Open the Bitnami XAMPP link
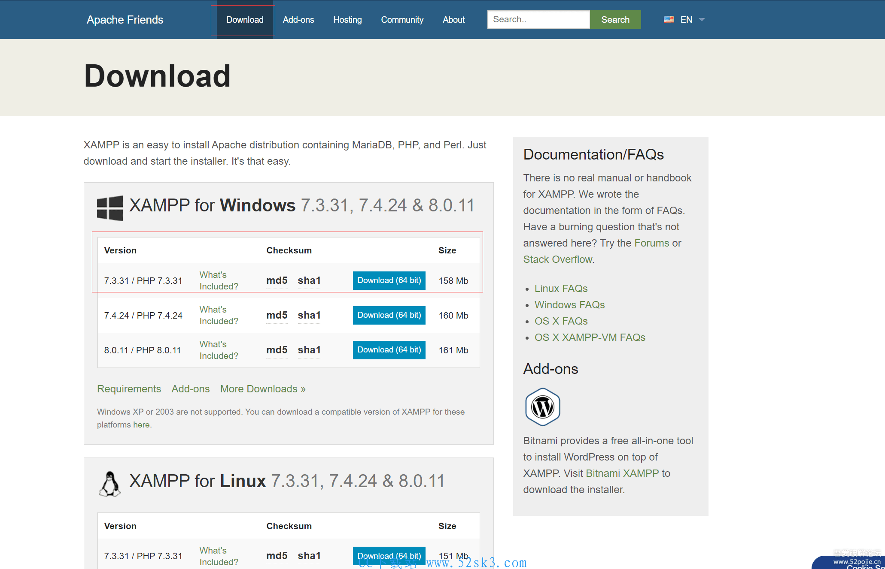 (x=622, y=473)
